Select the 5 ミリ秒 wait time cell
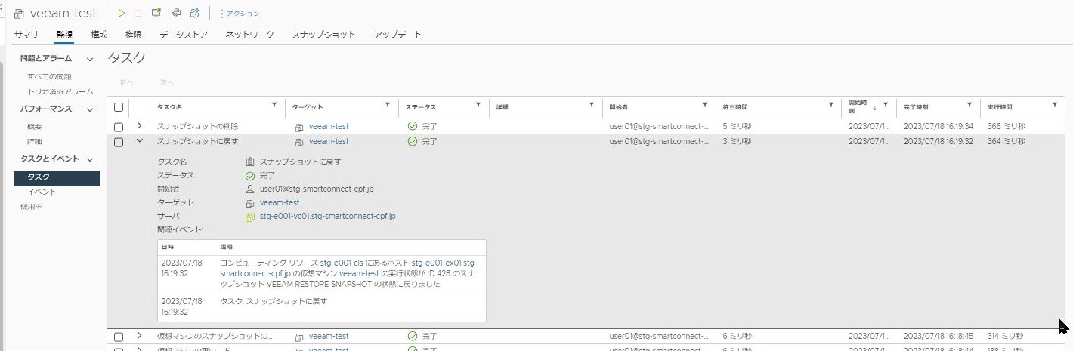 [737, 127]
